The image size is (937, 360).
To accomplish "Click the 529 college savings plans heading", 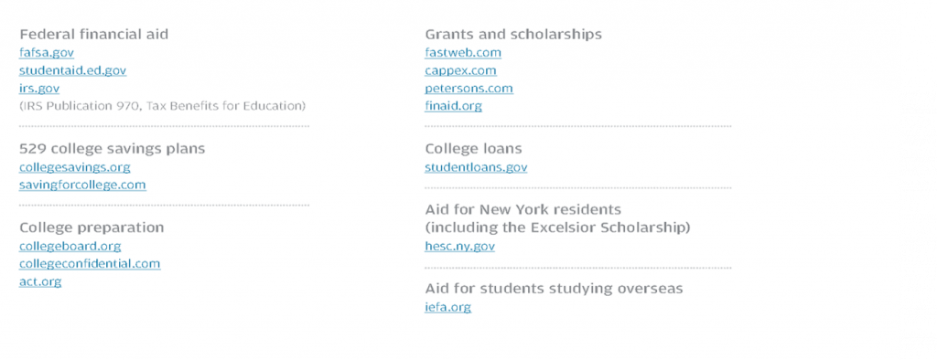I will [112, 149].
